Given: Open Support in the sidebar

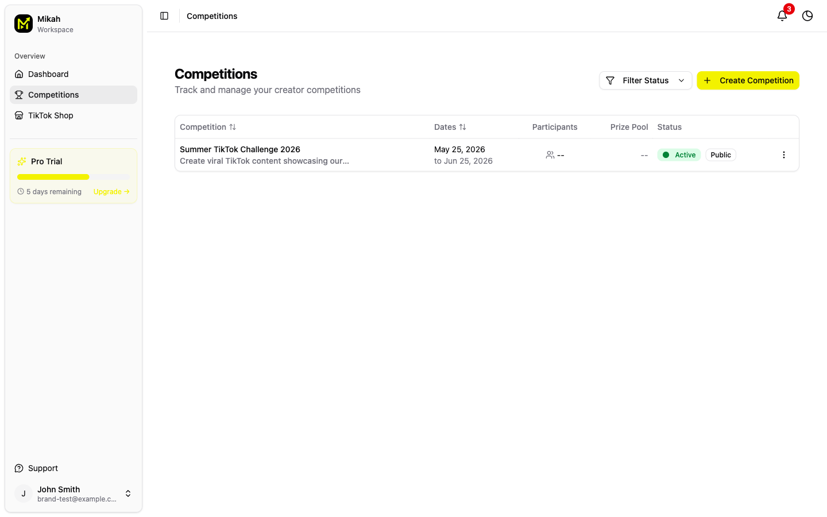Looking at the screenshot, I should (x=74, y=468).
